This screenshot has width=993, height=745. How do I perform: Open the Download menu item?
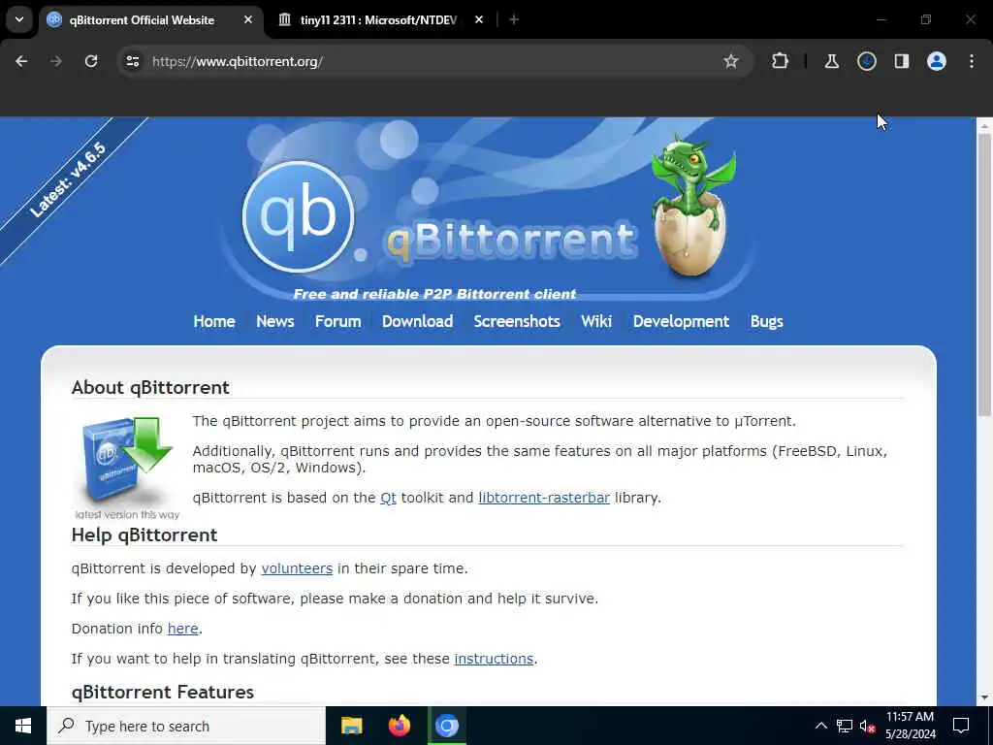coord(417,321)
